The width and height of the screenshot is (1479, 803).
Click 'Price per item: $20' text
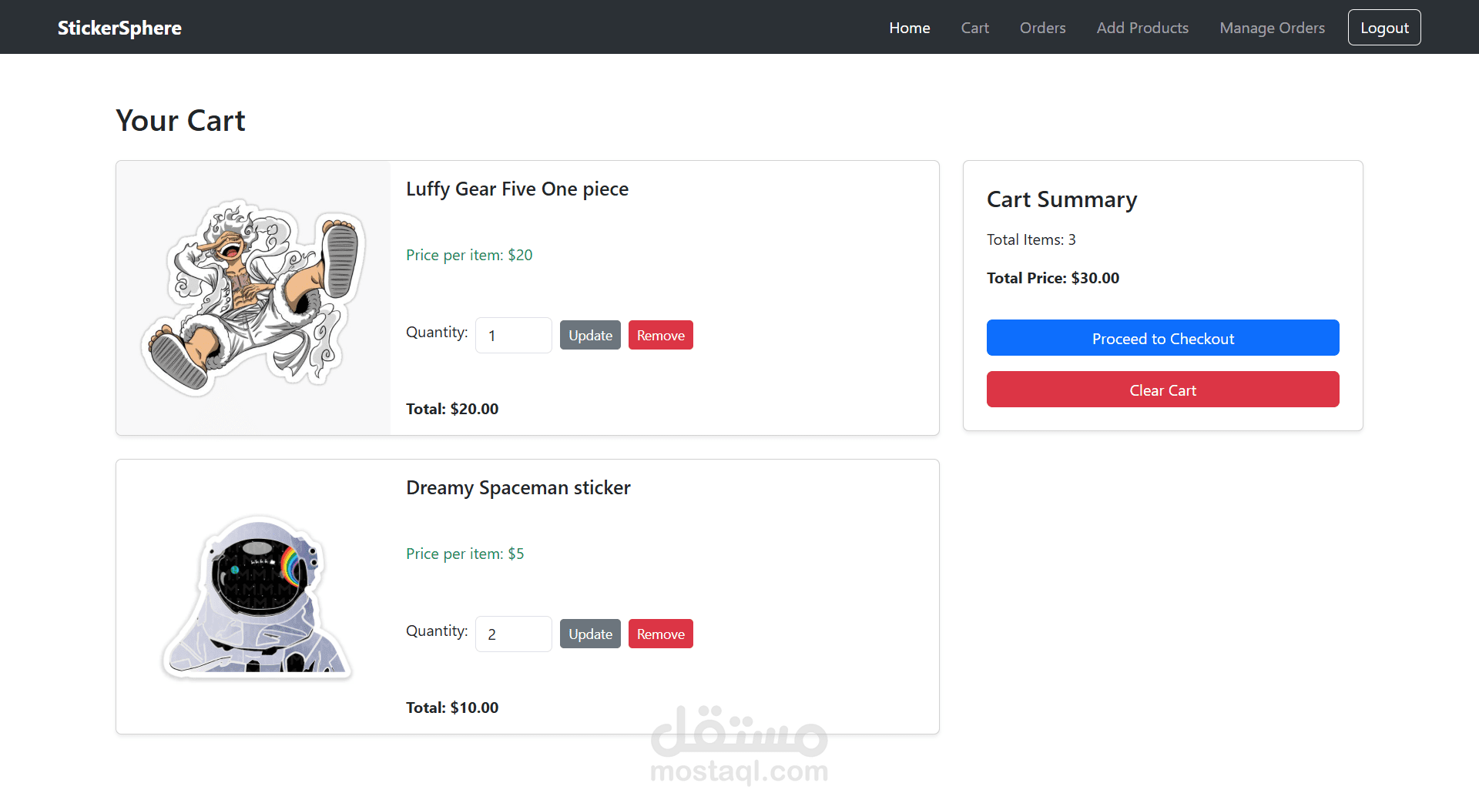pos(469,255)
